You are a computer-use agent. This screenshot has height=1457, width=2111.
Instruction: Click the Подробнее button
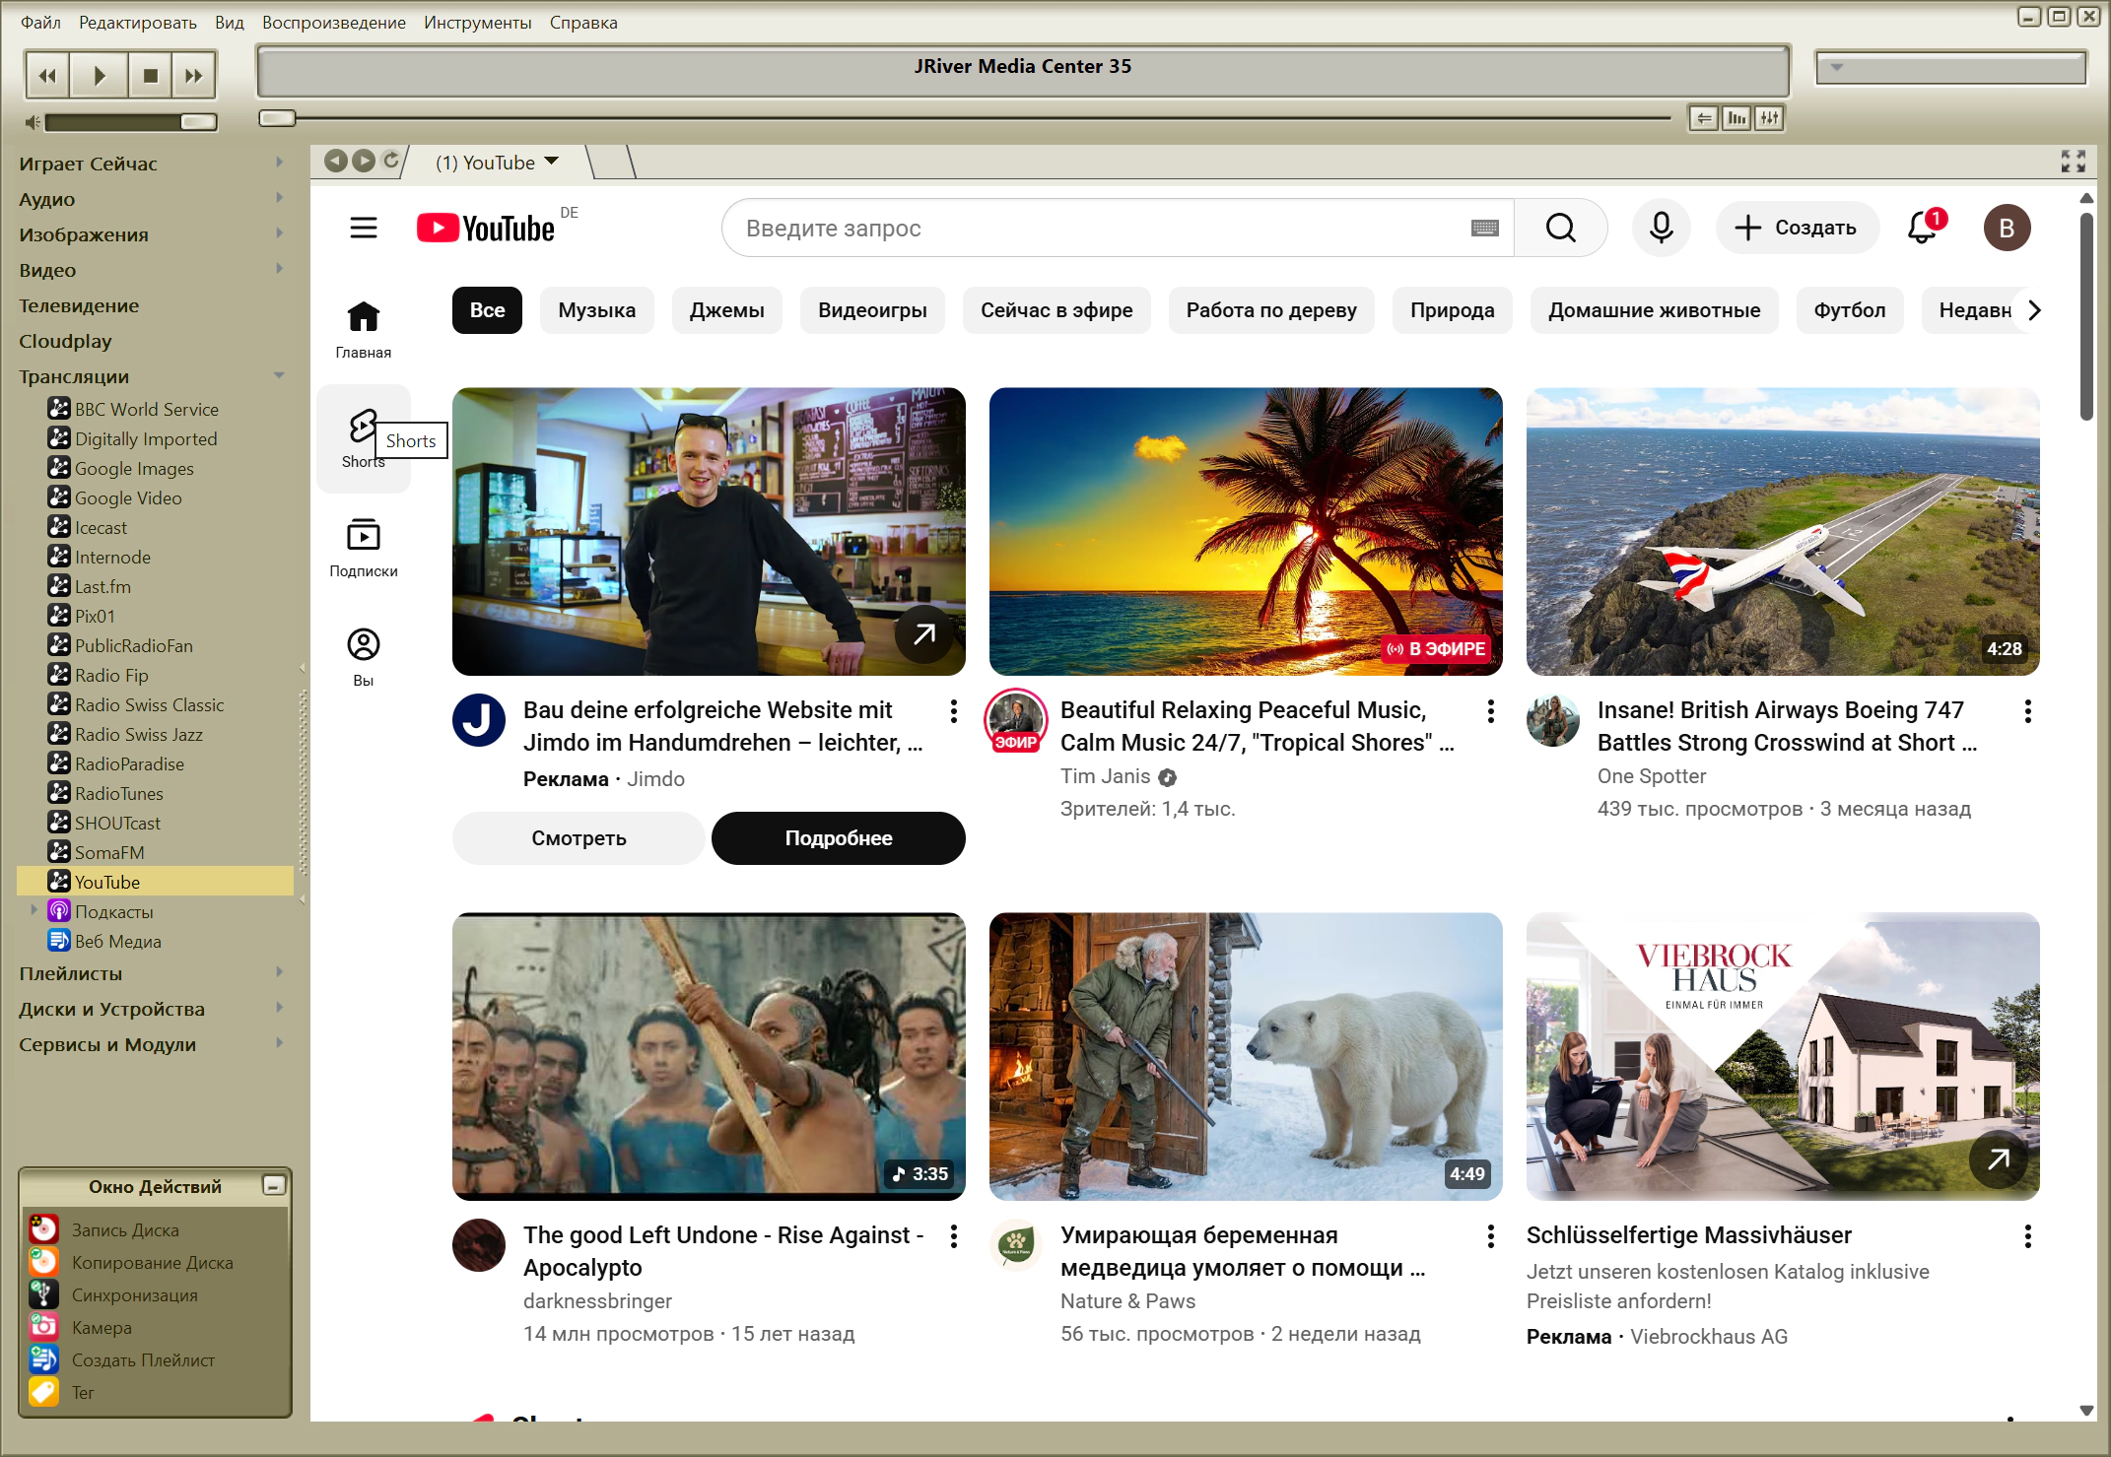pyautogui.click(x=838, y=838)
